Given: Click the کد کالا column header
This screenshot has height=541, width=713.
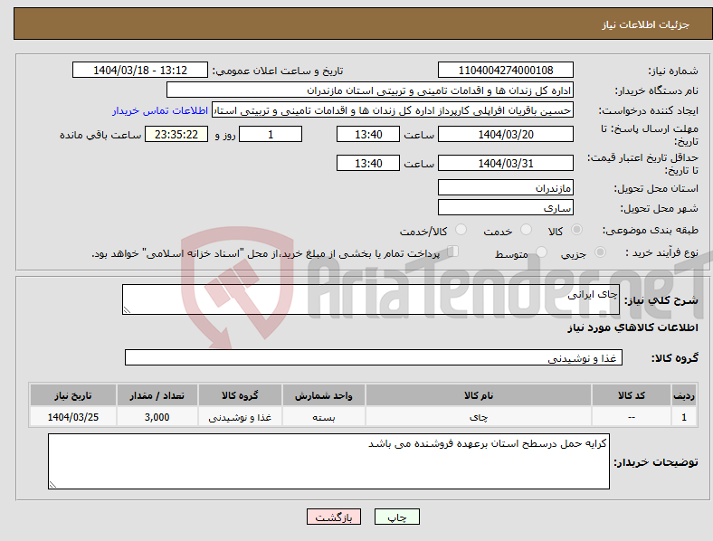Looking at the screenshot, I should click(632, 395).
